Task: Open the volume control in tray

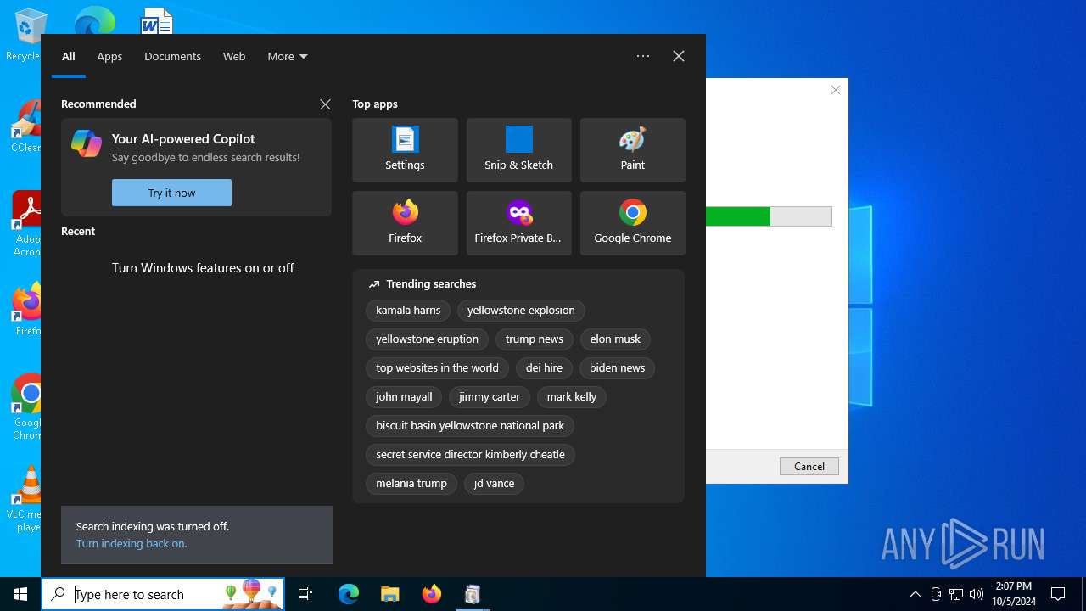Action: coord(977,594)
